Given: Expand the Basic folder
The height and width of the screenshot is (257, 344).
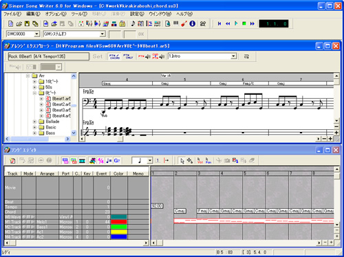Looking at the screenshot, I should [34, 127].
